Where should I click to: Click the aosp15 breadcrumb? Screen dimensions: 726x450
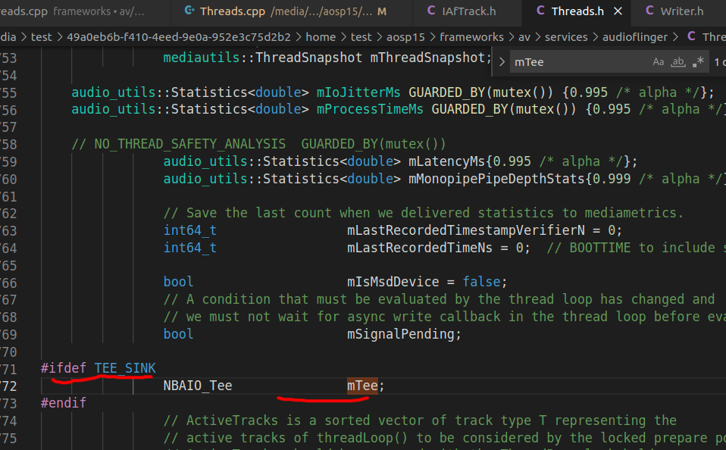pyautogui.click(x=405, y=37)
